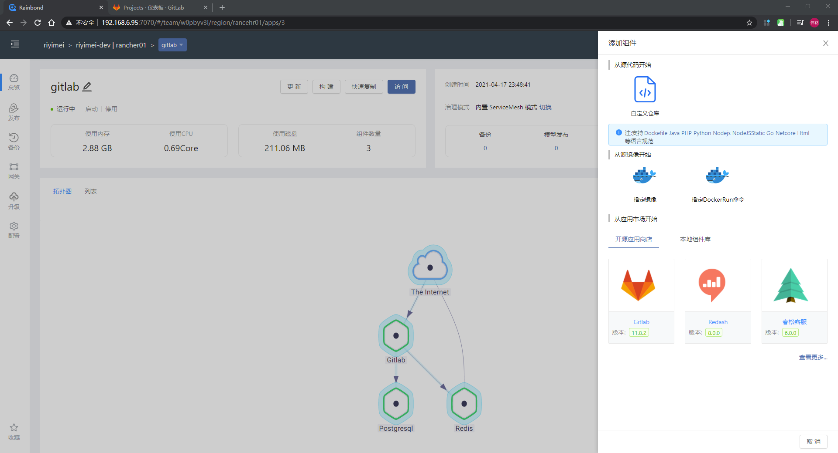Click the browser address bar URL

tap(193, 23)
